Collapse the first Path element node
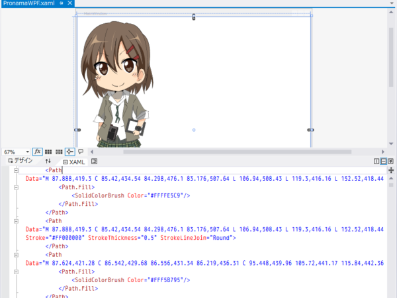 [x=16, y=170]
